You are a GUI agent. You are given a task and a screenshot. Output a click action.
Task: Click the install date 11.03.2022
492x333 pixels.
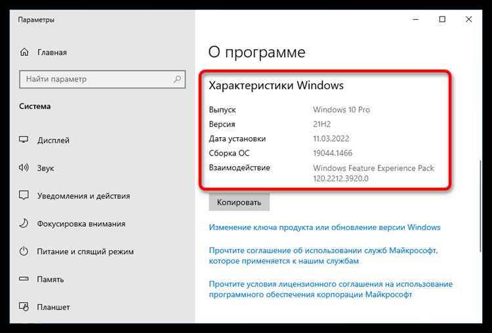coord(331,139)
